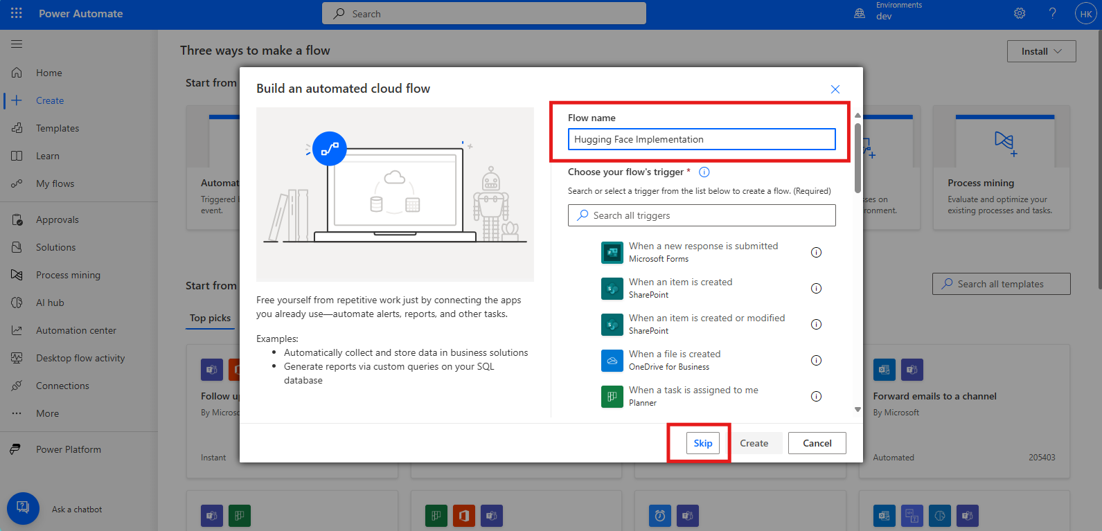Collapse the left navigation hamburger menu
Viewport: 1102px width, 531px height.
pyautogui.click(x=17, y=44)
